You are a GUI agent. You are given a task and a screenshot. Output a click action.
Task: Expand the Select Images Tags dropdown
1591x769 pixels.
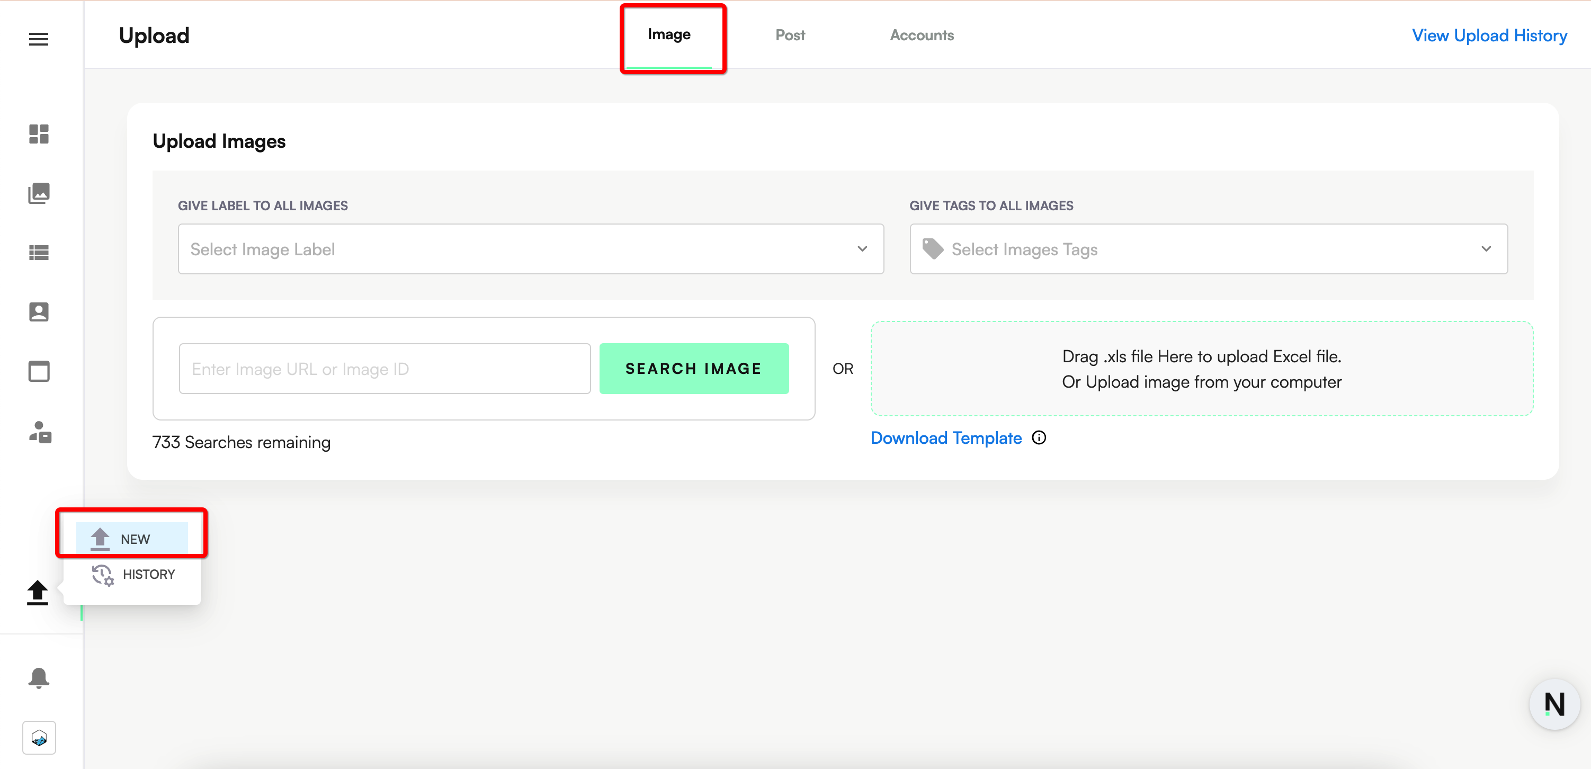coord(1208,249)
